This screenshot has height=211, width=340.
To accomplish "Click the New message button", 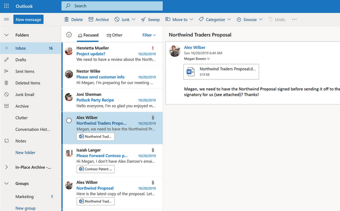I will [x=28, y=20].
